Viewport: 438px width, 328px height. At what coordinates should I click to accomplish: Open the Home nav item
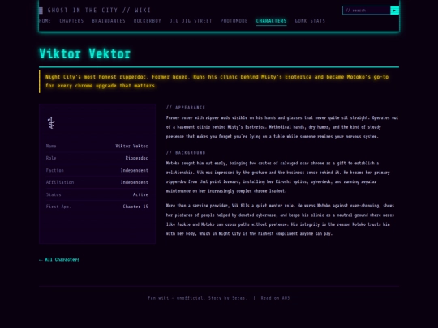pos(45,21)
